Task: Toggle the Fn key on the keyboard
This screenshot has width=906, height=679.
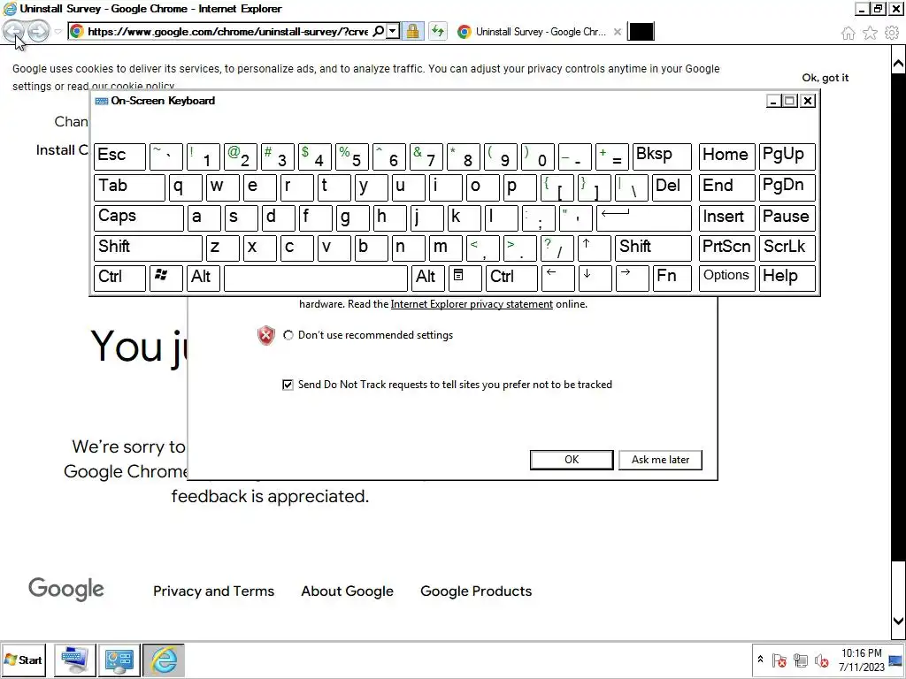Action: (x=672, y=278)
